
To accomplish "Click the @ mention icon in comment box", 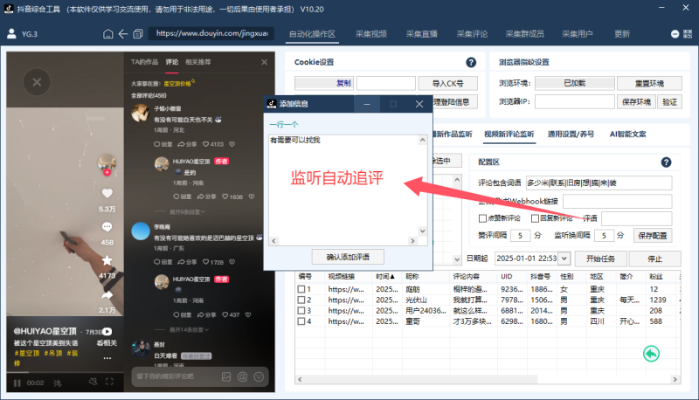I will coord(243,376).
